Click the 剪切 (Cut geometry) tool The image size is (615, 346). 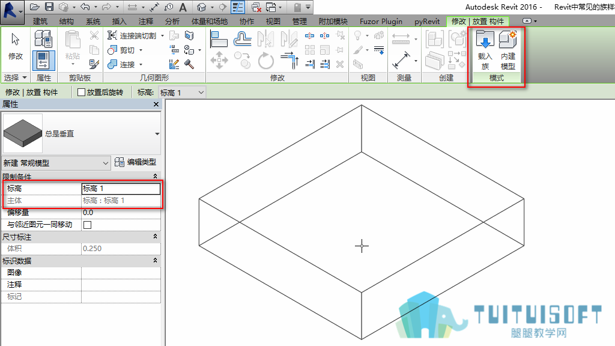[x=121, y=50]
